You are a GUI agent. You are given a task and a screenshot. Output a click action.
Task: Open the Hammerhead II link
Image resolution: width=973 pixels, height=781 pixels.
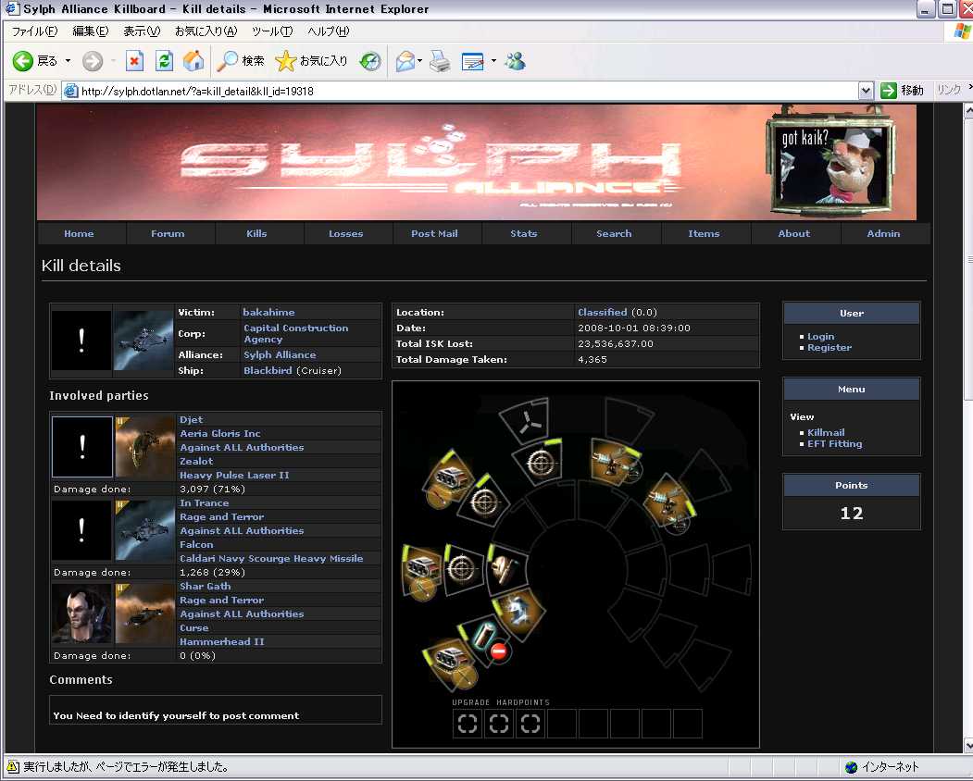(x=221, y=641)
